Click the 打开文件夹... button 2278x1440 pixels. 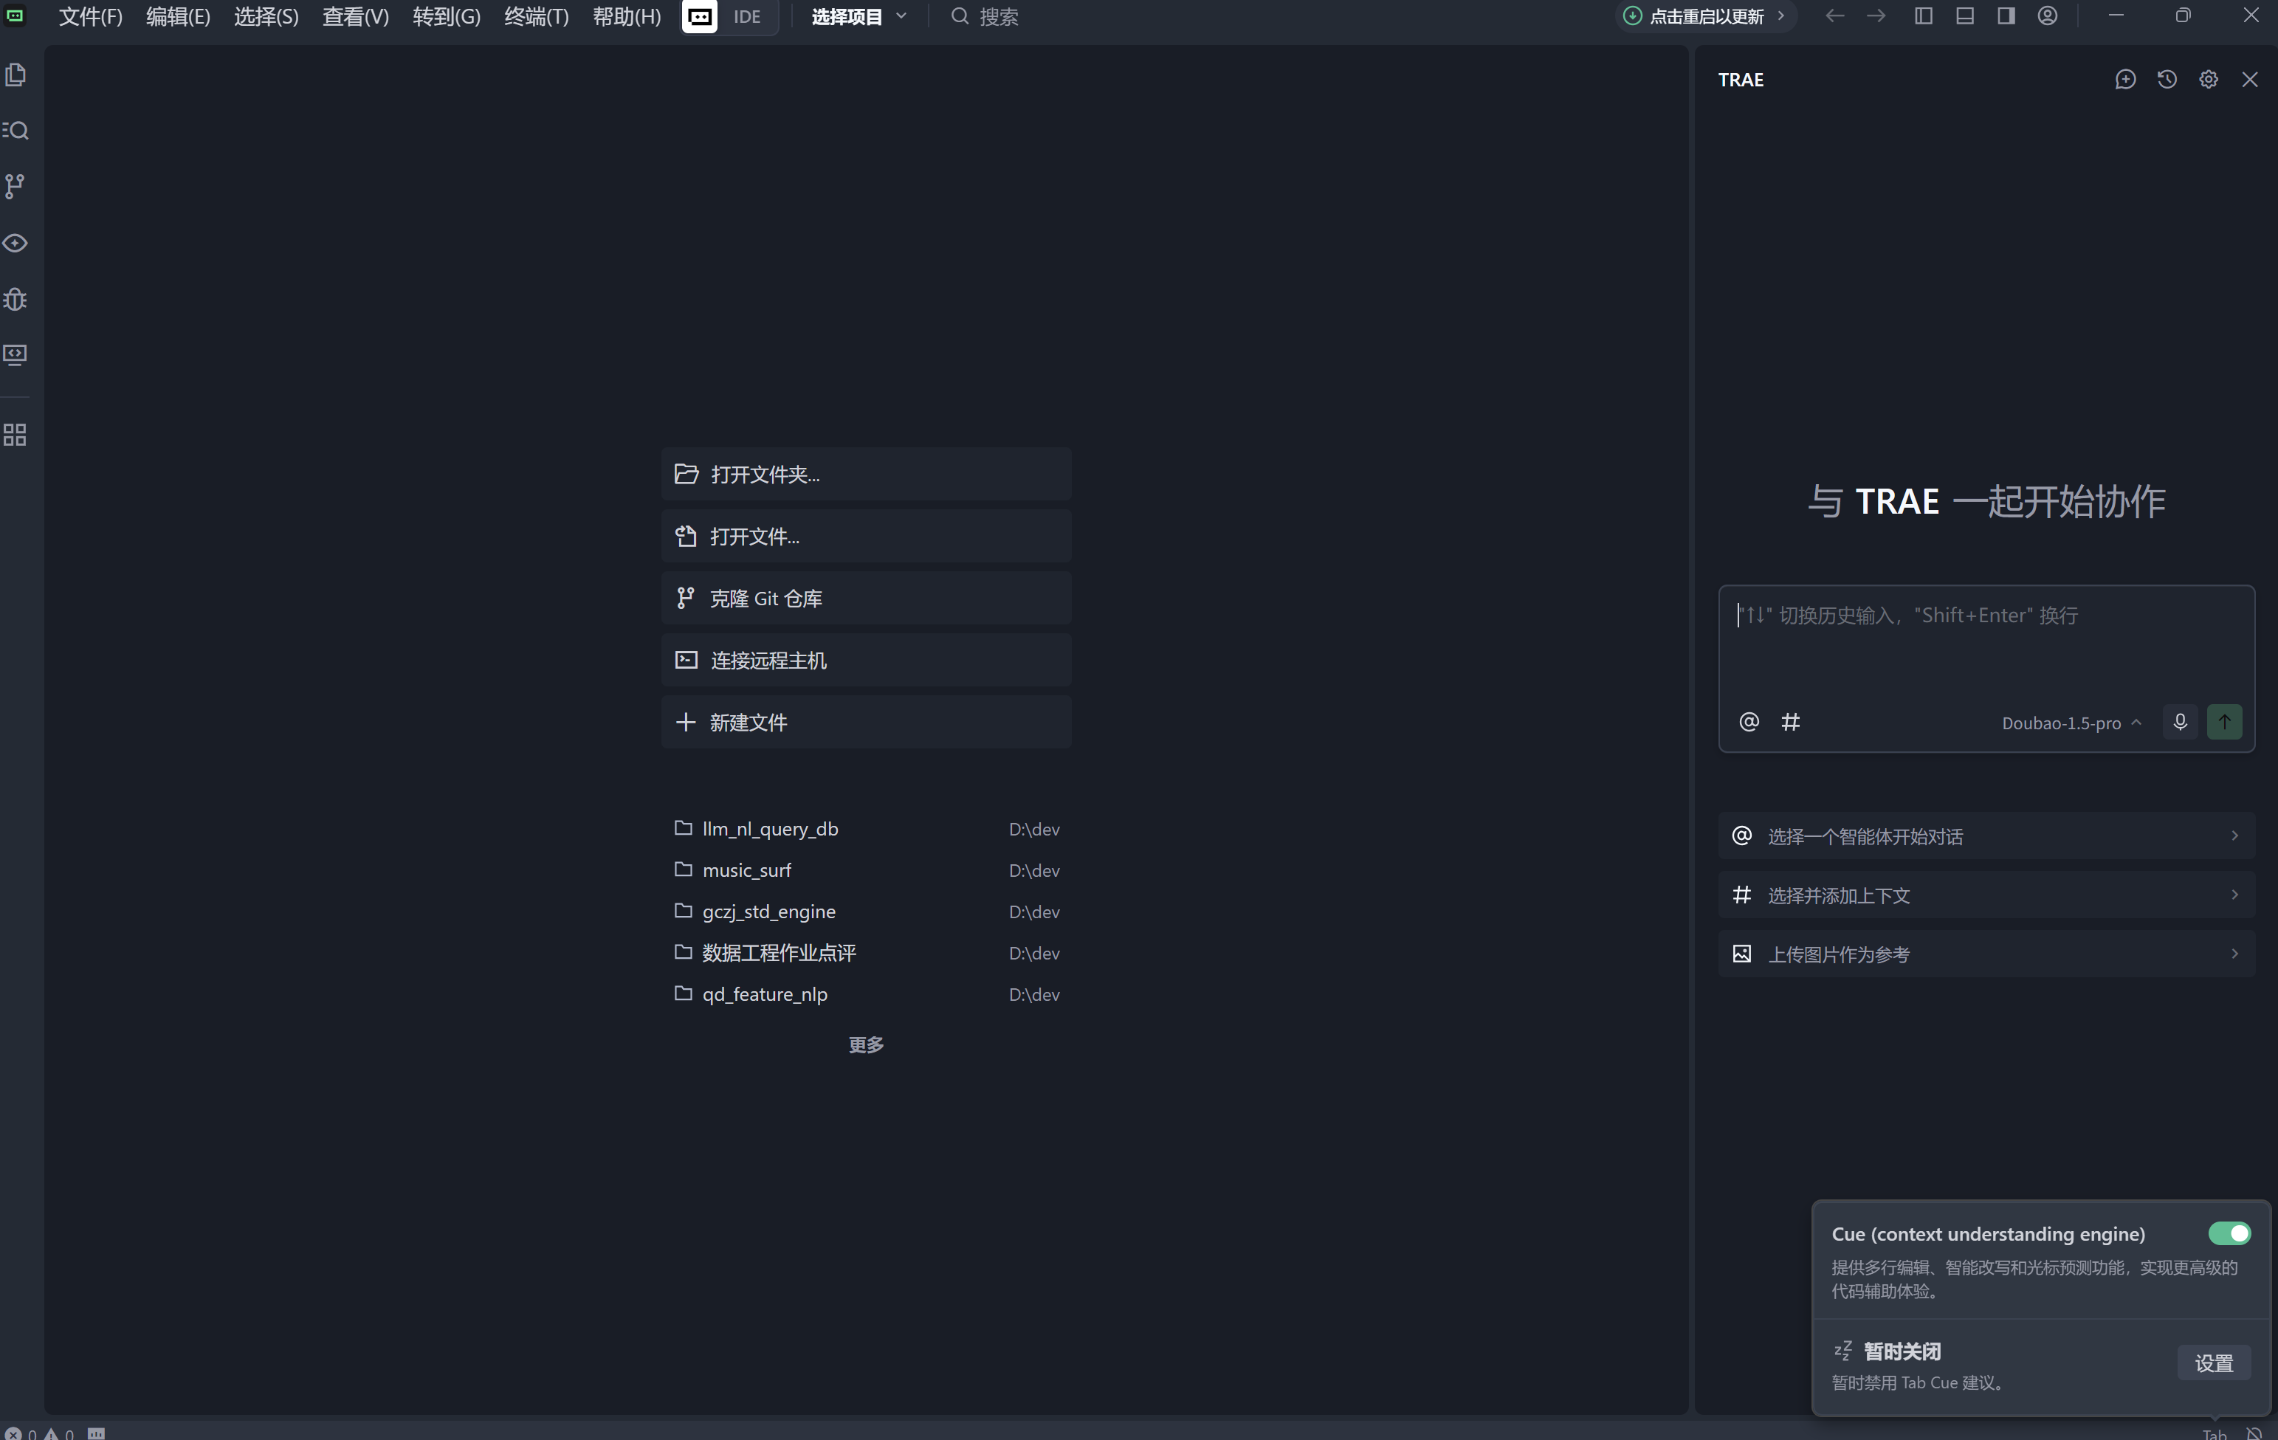click(866, 474)
